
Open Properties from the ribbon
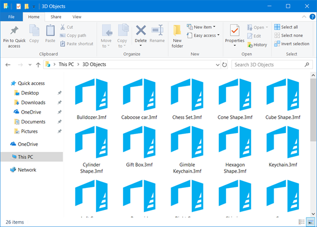point(235,31)
